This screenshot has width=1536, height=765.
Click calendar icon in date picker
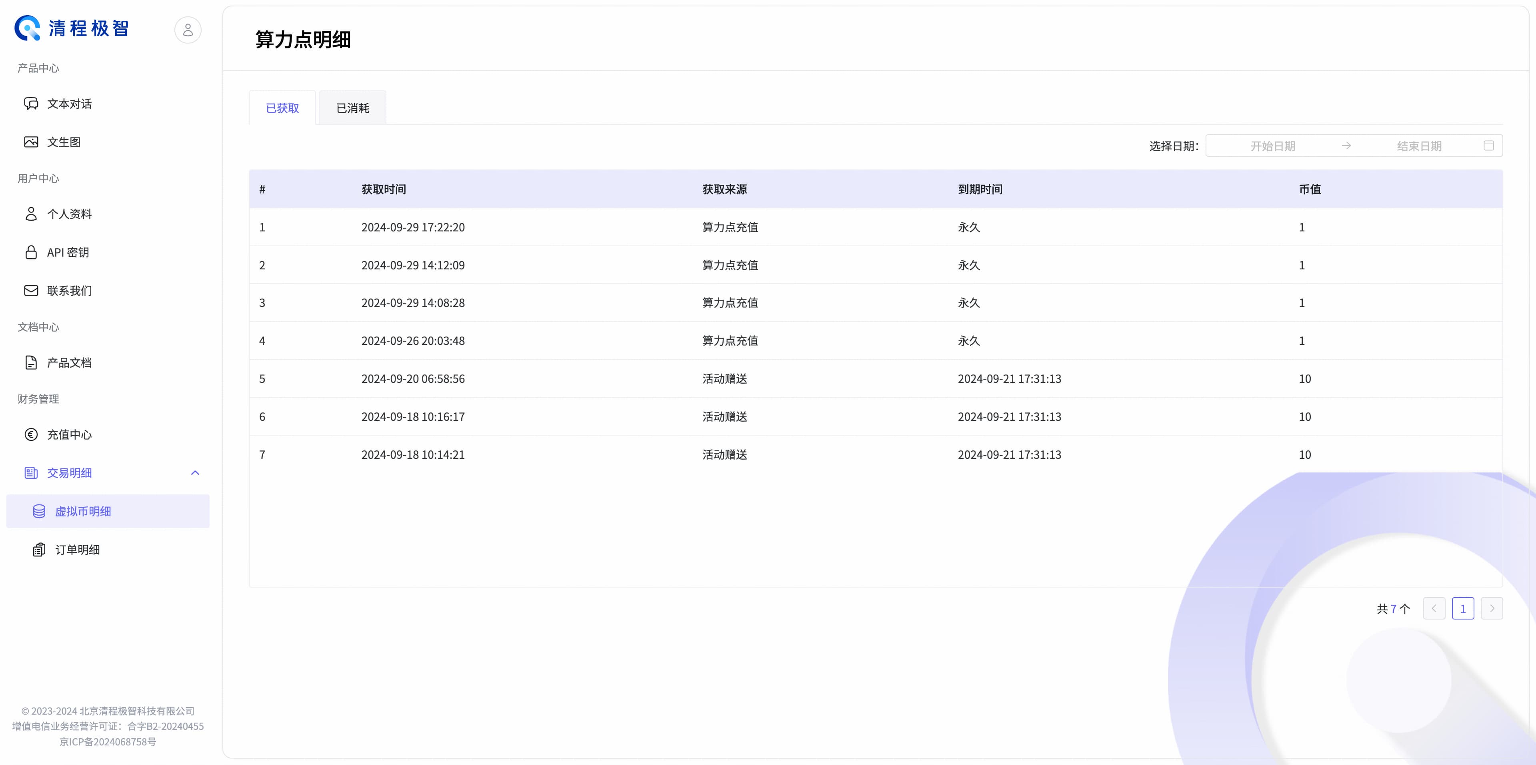coord(1488,145)
